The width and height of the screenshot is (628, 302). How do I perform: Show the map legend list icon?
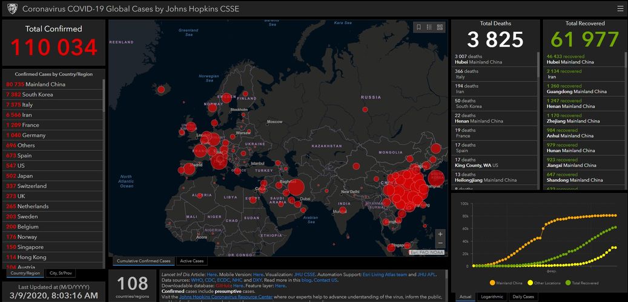click(x=429, y=27)
